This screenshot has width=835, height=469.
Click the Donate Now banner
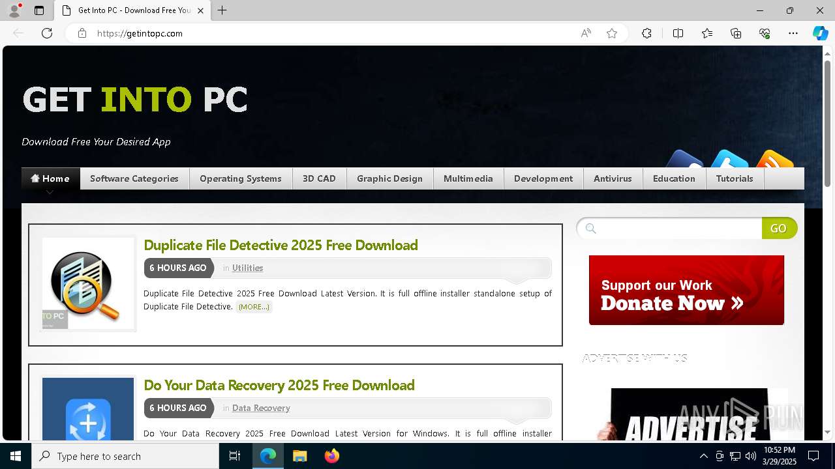click(686, 290)
